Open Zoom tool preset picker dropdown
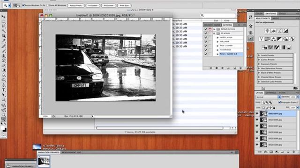Viewport: 300px width, 168px height. 9,6
